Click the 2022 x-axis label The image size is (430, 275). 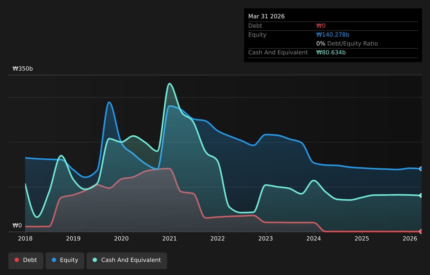(218, 239)
